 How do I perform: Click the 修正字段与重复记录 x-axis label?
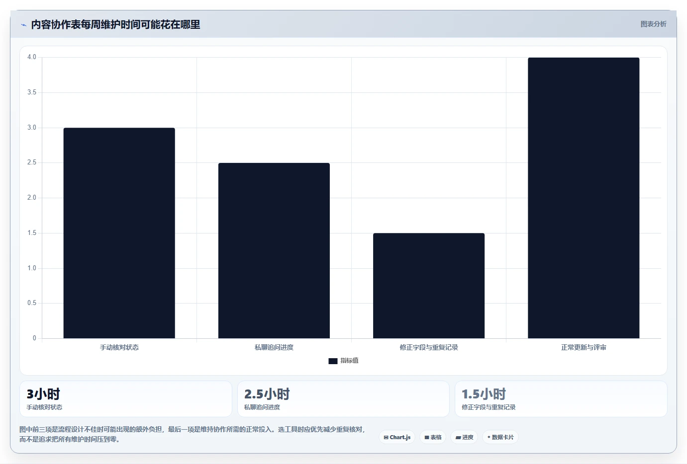pos(429,347)
